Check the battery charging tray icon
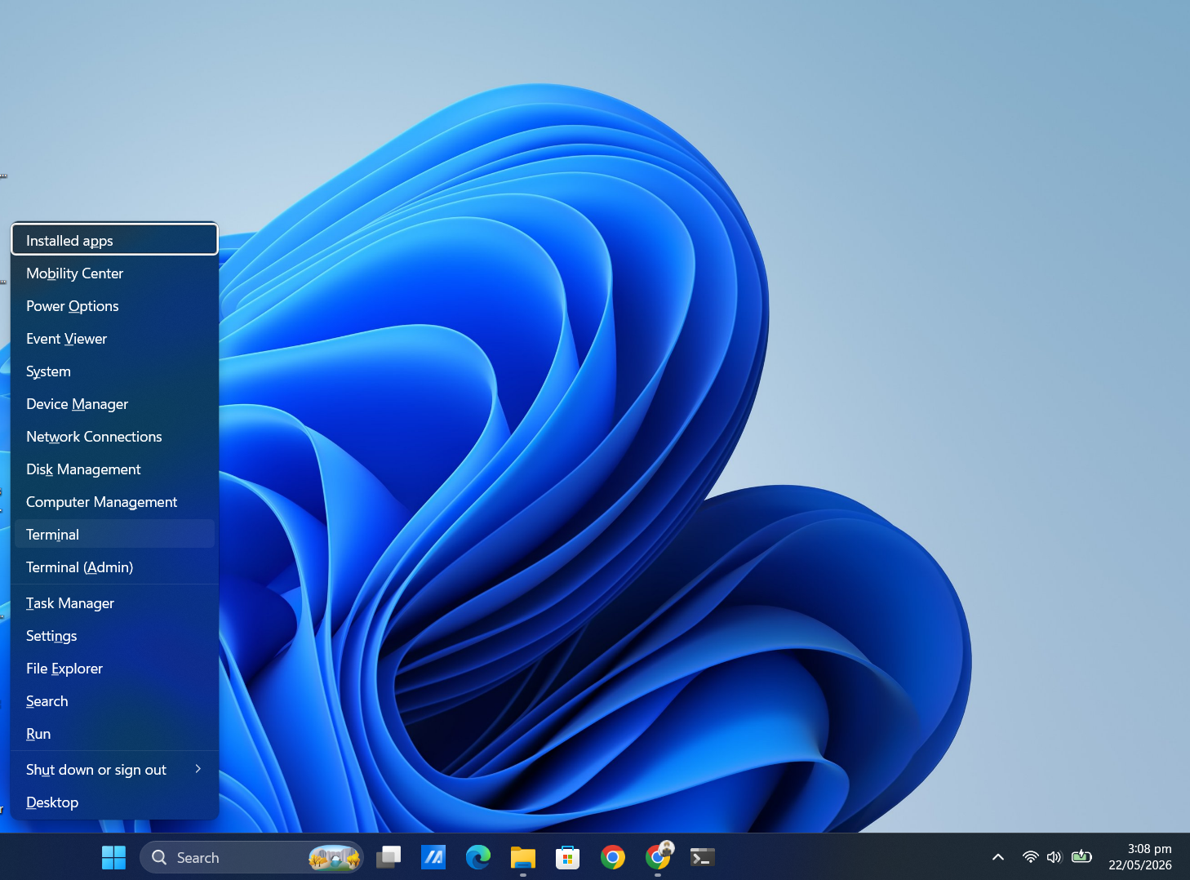This screenshot has width=1190, height=880. (x=1081, y=856)
